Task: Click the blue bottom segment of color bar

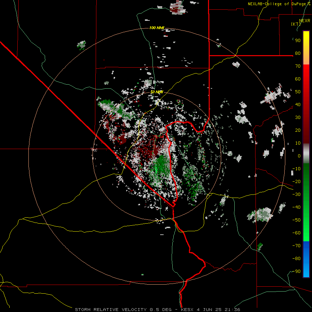Action: (306, 259)
